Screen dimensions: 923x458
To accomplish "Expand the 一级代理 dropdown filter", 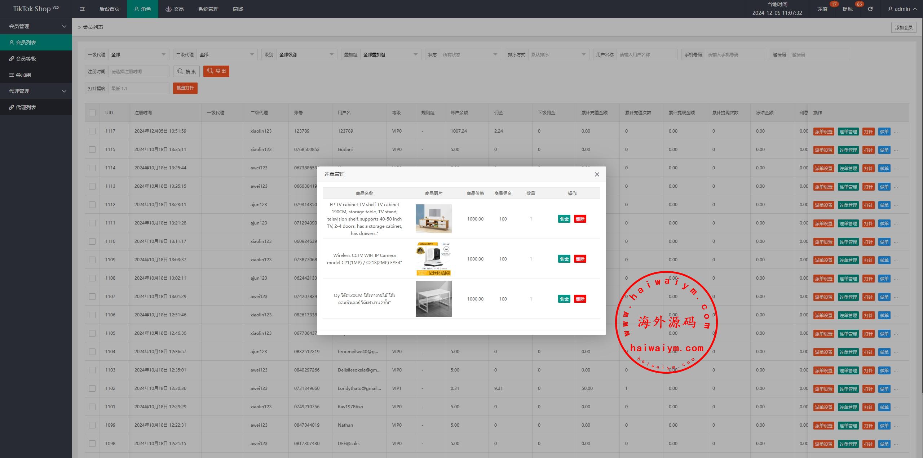I will 138,55.
